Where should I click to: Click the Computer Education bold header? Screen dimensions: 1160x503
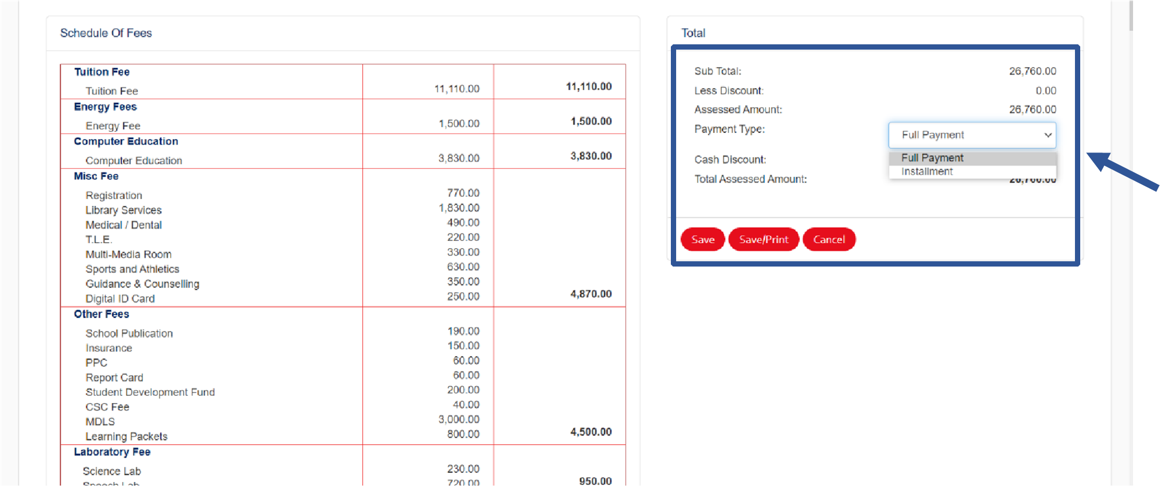[126, 141]
